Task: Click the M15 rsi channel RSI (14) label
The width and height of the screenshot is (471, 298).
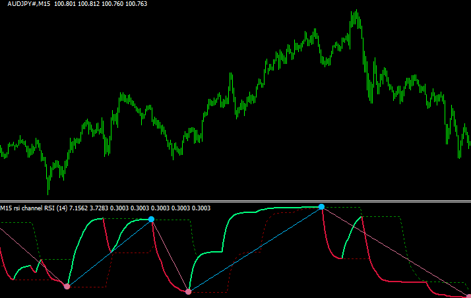Action: coord(34,208)
